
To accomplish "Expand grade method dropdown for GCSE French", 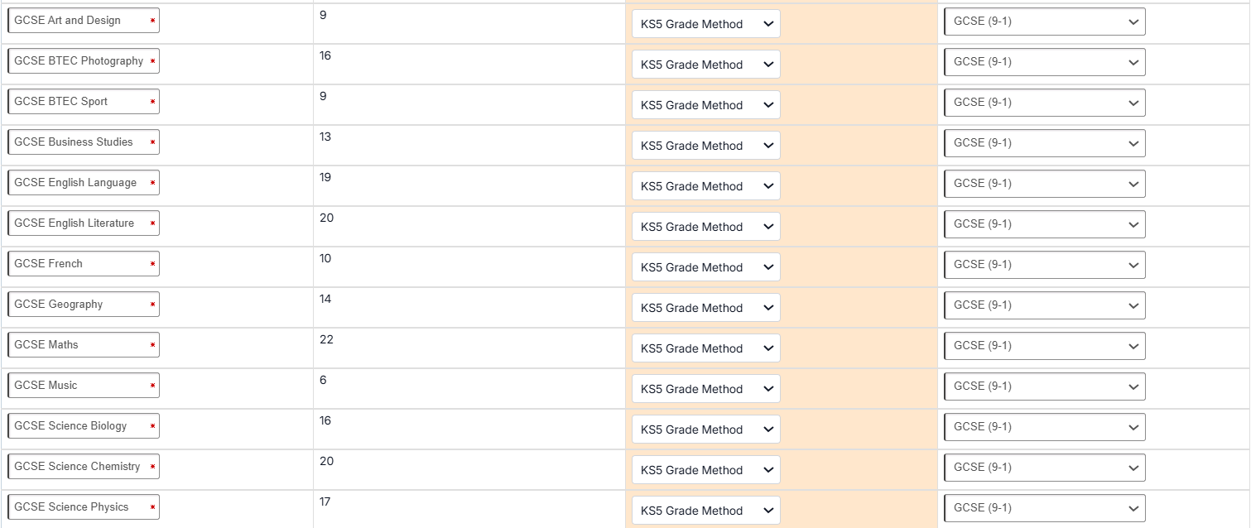I will tap(705, 267).
